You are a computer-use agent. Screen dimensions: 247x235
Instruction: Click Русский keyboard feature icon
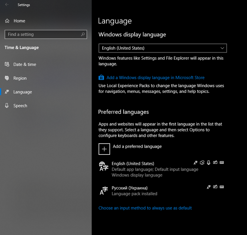(x=222, y=187)
